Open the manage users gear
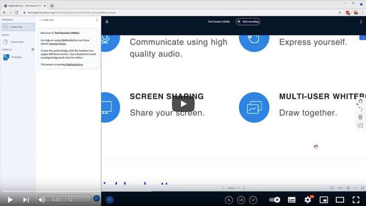Image resolution: width=366 pixels, height=206 pixels. tap(32, 50)
